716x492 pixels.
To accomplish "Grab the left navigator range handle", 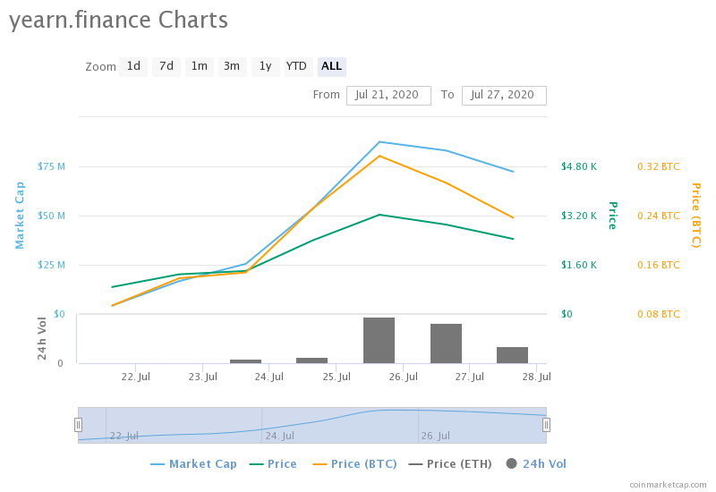I will coord(78,425).
